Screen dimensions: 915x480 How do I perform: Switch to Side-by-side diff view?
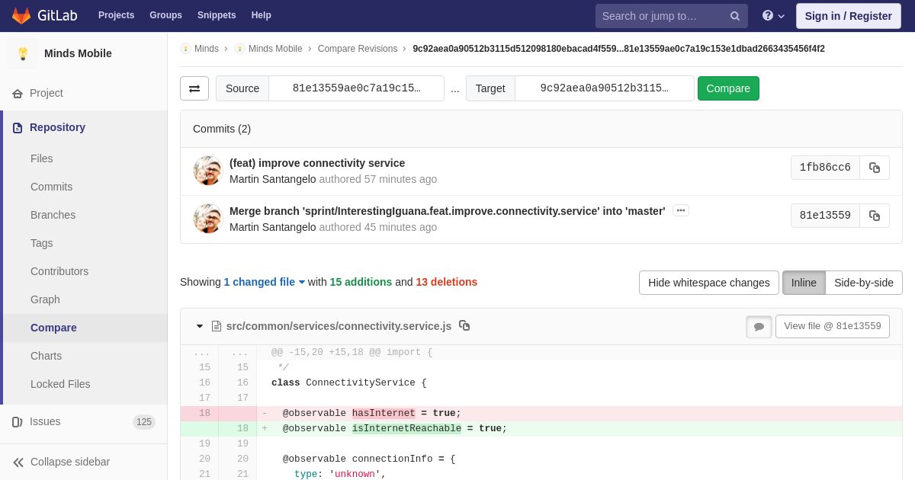(863, 283)
